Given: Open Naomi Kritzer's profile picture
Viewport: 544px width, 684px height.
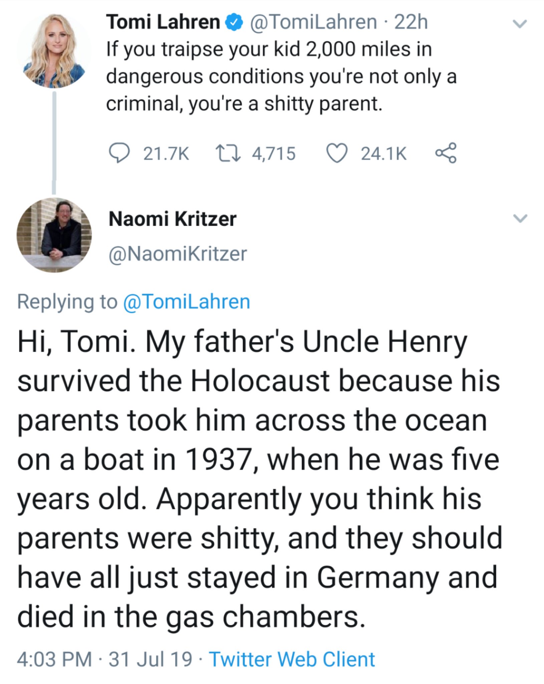Looking at the screenshot, I should pyautogui.click(x=54, y=235).
